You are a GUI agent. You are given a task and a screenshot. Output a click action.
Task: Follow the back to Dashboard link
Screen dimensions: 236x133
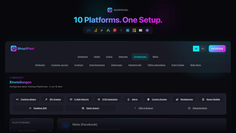point(17,77)
